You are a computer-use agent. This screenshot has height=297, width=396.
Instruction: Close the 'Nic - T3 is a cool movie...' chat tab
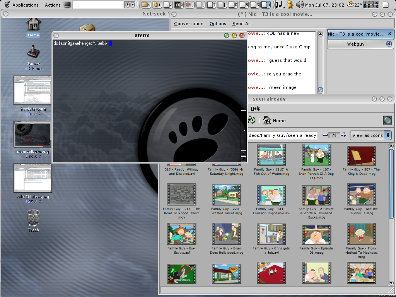[389, 34]
